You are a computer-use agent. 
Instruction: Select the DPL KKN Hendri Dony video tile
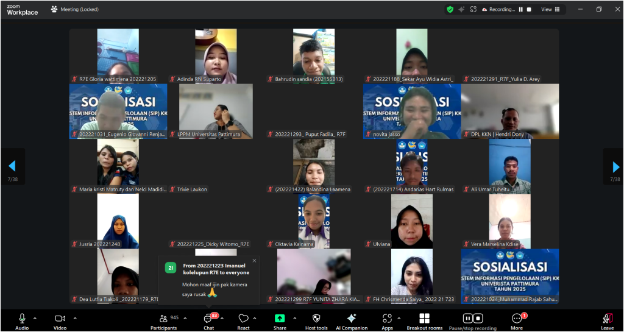point(509,111)
